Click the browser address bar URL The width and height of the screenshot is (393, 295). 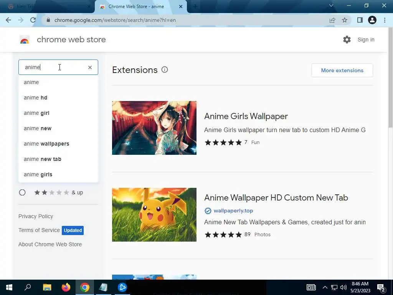point(115,20)
